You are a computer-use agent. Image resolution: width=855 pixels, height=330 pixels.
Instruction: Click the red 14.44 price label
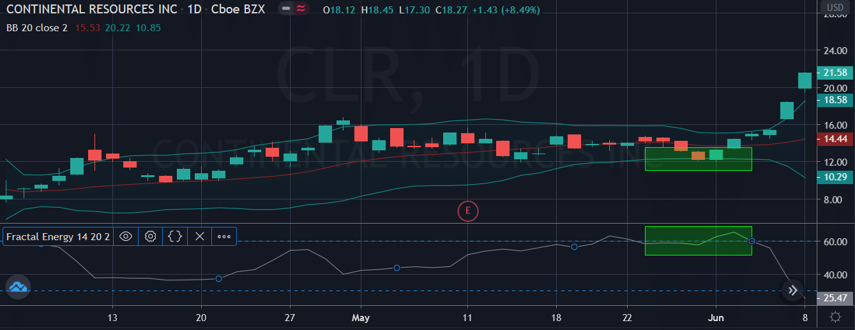point(835,139)
